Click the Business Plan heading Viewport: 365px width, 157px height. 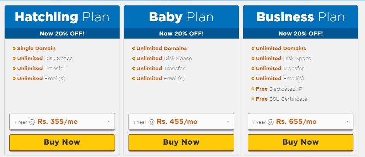click(300, 17)
